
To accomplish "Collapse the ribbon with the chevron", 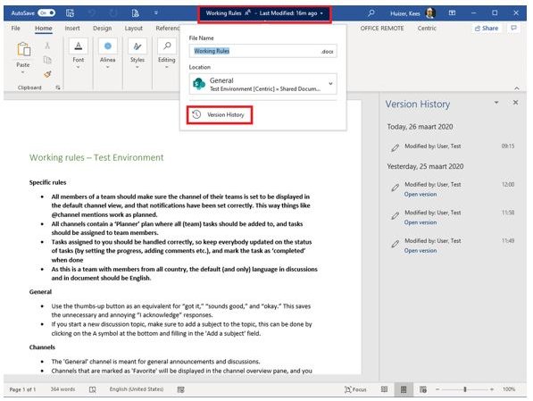I will tap(517, 88).
